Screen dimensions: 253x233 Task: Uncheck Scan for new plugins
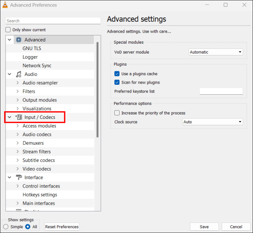click(x=117, y=82)
